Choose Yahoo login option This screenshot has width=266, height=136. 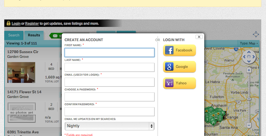pyautogui.click(x=180, y=83)
